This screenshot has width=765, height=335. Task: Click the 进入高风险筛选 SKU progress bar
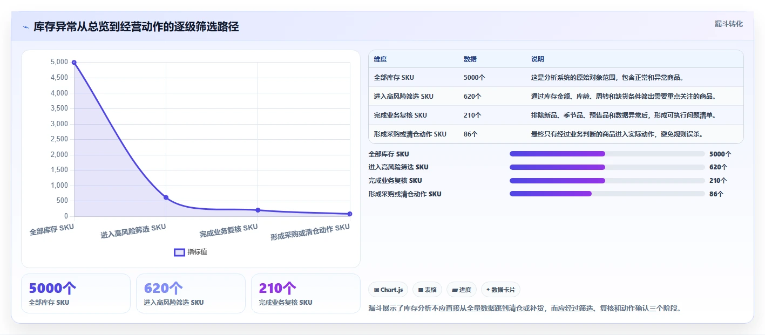pyautogui.click(x=607, y=167)
